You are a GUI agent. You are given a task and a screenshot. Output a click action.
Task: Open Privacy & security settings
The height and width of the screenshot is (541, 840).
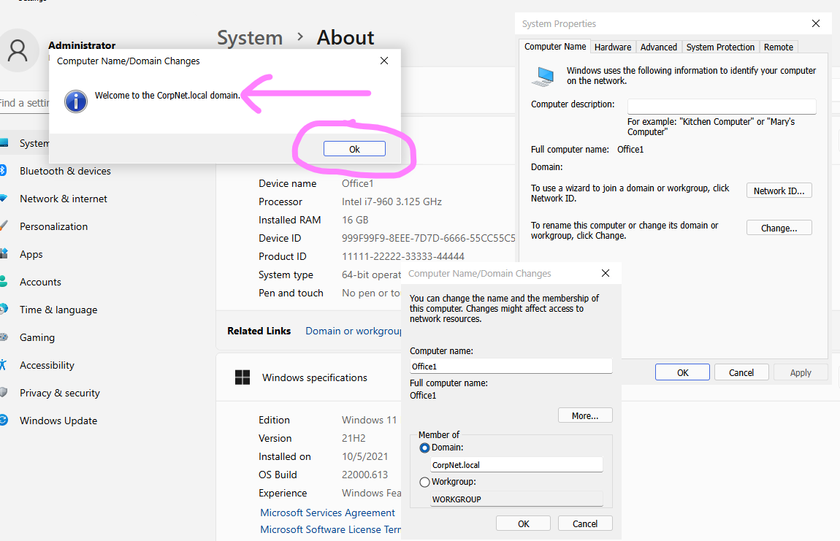59,393
